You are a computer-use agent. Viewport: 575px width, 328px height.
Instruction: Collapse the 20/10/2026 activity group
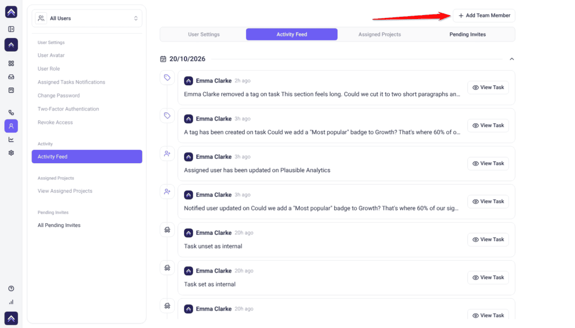512,59
